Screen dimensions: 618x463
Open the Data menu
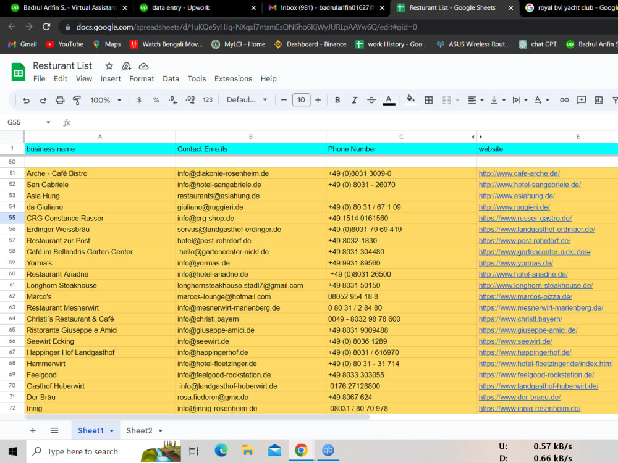(171, 79)
